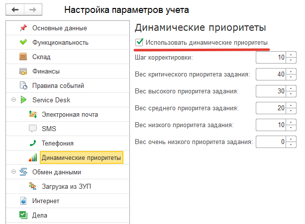Click the green checkbox icon beside Дела
305x224 pixels.
click(23, 215)
